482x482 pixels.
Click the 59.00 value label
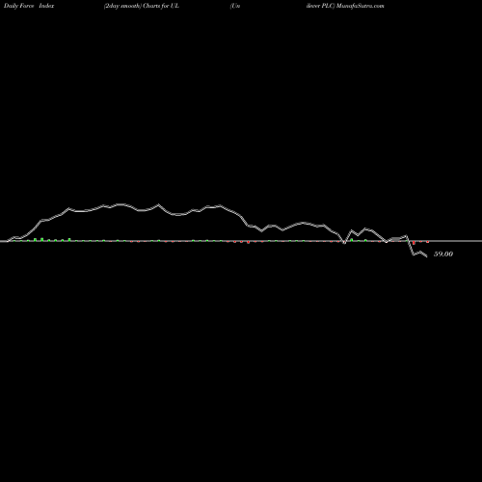tap(443, 254)
